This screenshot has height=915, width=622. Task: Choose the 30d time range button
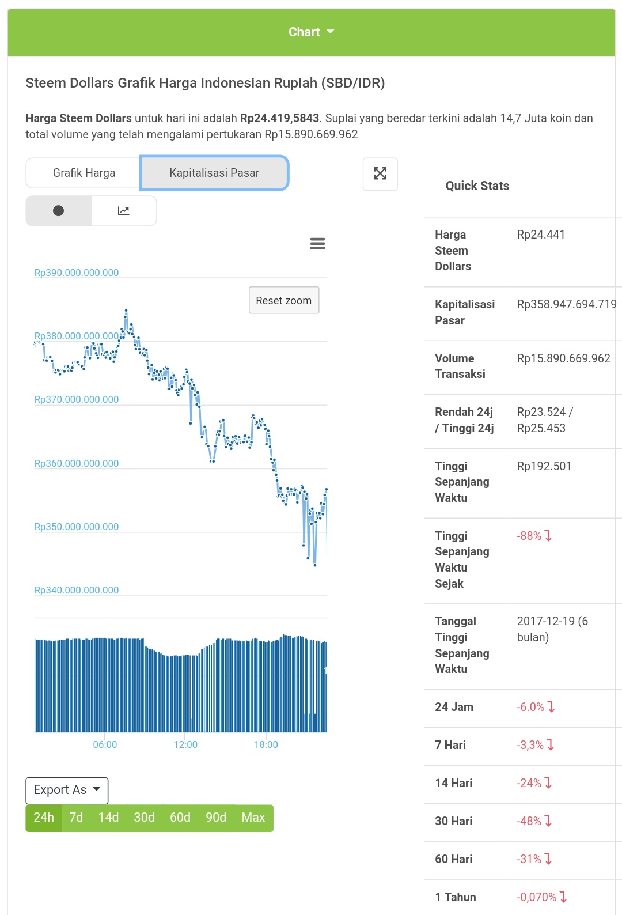[144, 818]
